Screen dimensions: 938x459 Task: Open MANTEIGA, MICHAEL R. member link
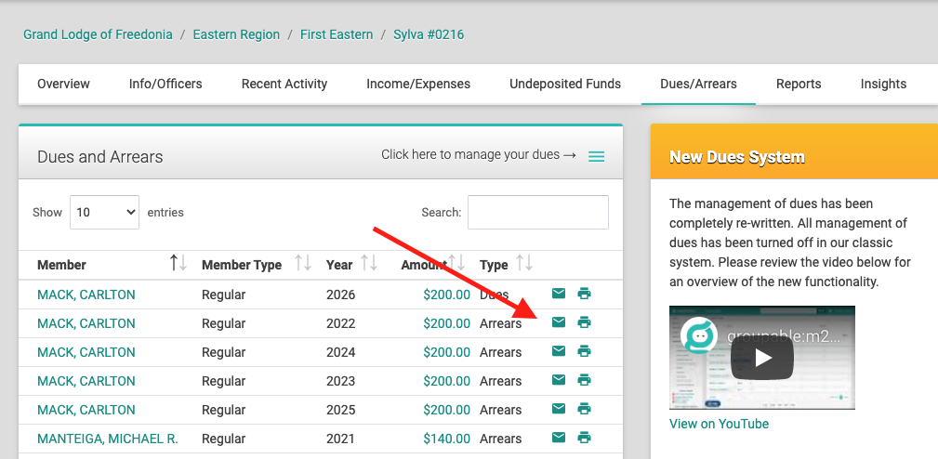(107, 439)
